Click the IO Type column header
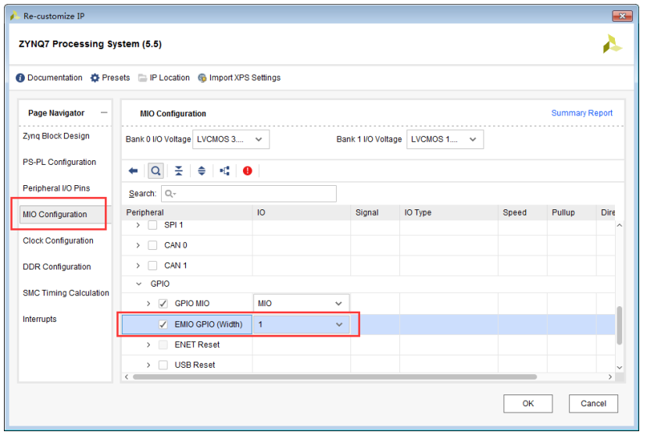This screenshot has height=439, width=647. (449, 212)
